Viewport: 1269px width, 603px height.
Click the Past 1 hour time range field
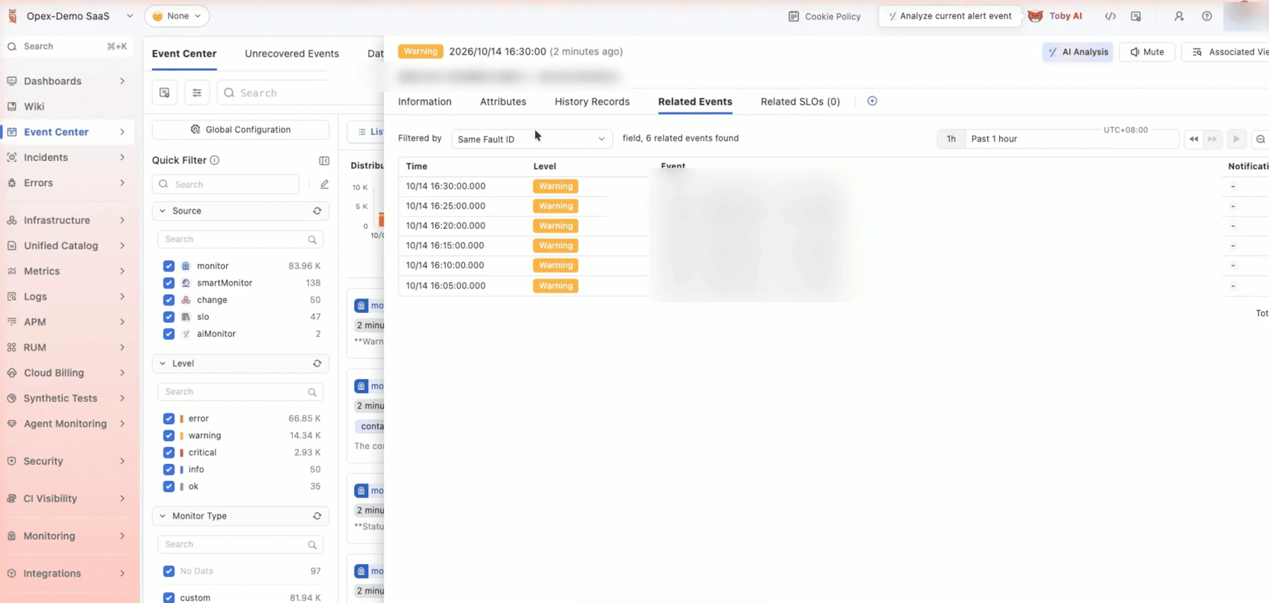1071,139
